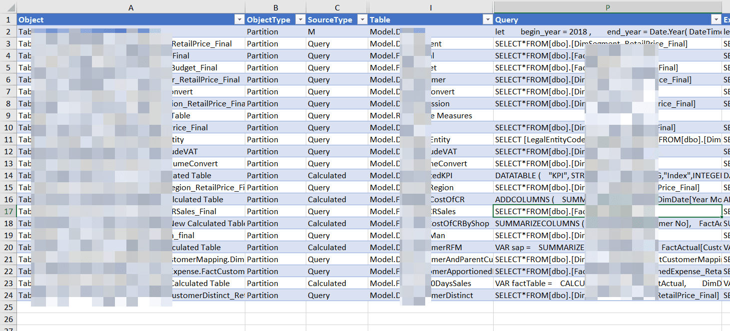This screenshot has height=331, width=730.
Task: Click the "ObjectType" header cell text
Action: point(269,20)
